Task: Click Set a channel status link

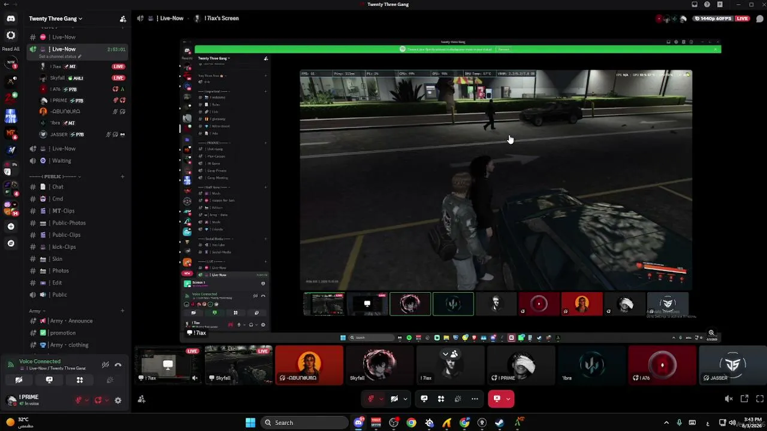Action: click(60, 56)
